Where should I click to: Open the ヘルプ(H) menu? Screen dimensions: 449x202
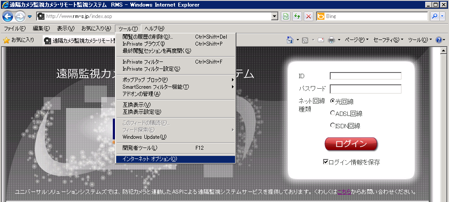(x=155, y=29)
